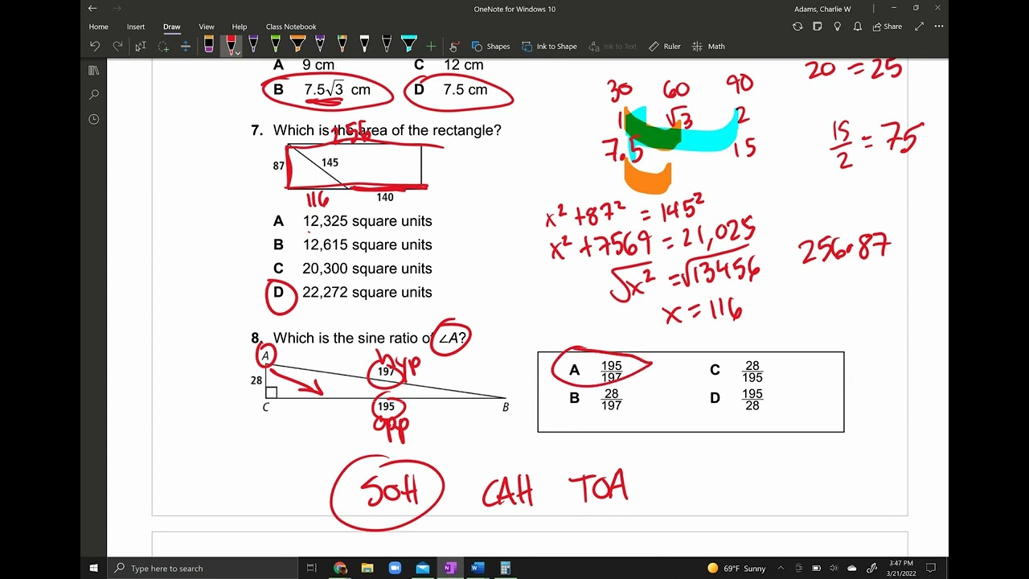Open the clock showing 3:47 PM
This screenshot has width=1029, height=579.
click(901, 569)
